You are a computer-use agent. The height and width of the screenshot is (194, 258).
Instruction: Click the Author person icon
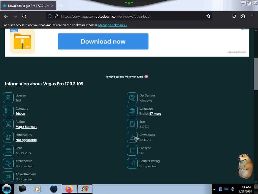[8, 124]
